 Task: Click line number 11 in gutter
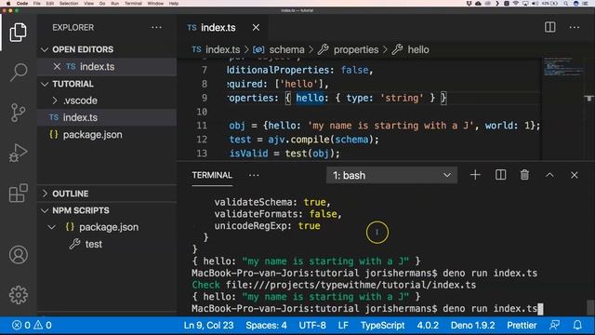202,126
